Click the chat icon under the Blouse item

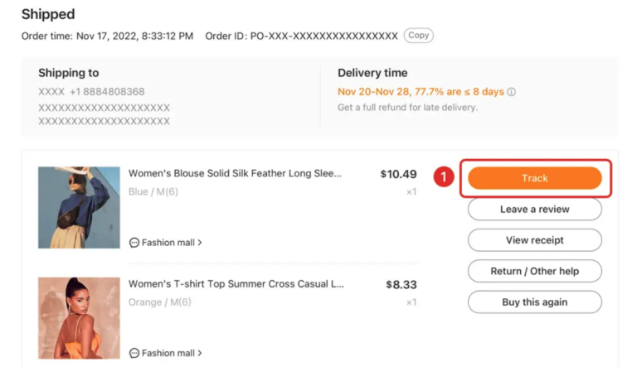[x=134, y=243]
